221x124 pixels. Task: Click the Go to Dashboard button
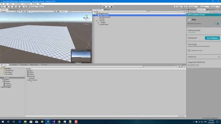coord(212,38)
